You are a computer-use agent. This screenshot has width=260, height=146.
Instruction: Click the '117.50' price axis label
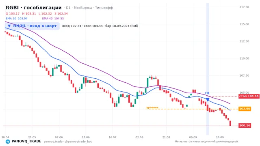pyautogui.click(x=244, y=7)
